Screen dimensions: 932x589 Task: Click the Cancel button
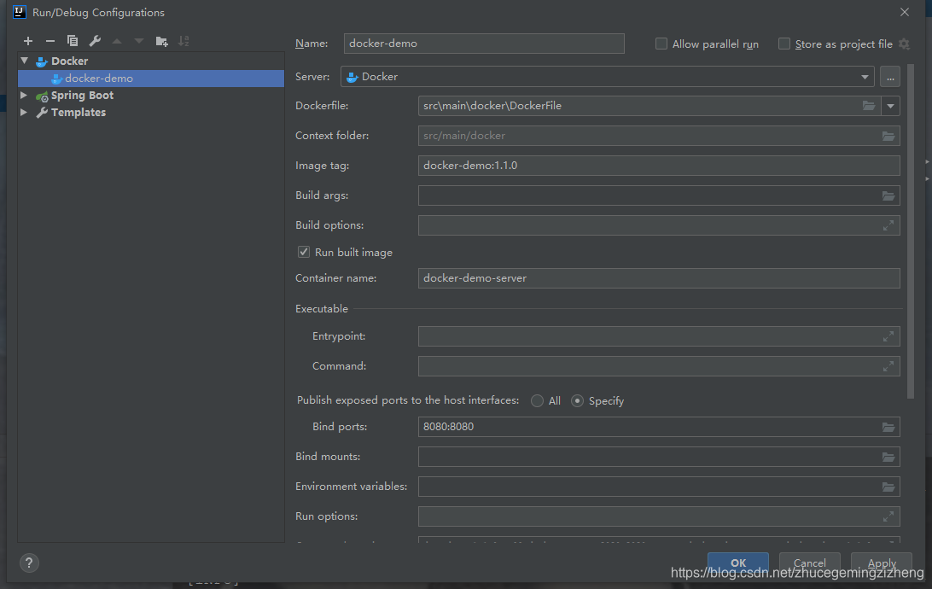(x=810, y=563)
